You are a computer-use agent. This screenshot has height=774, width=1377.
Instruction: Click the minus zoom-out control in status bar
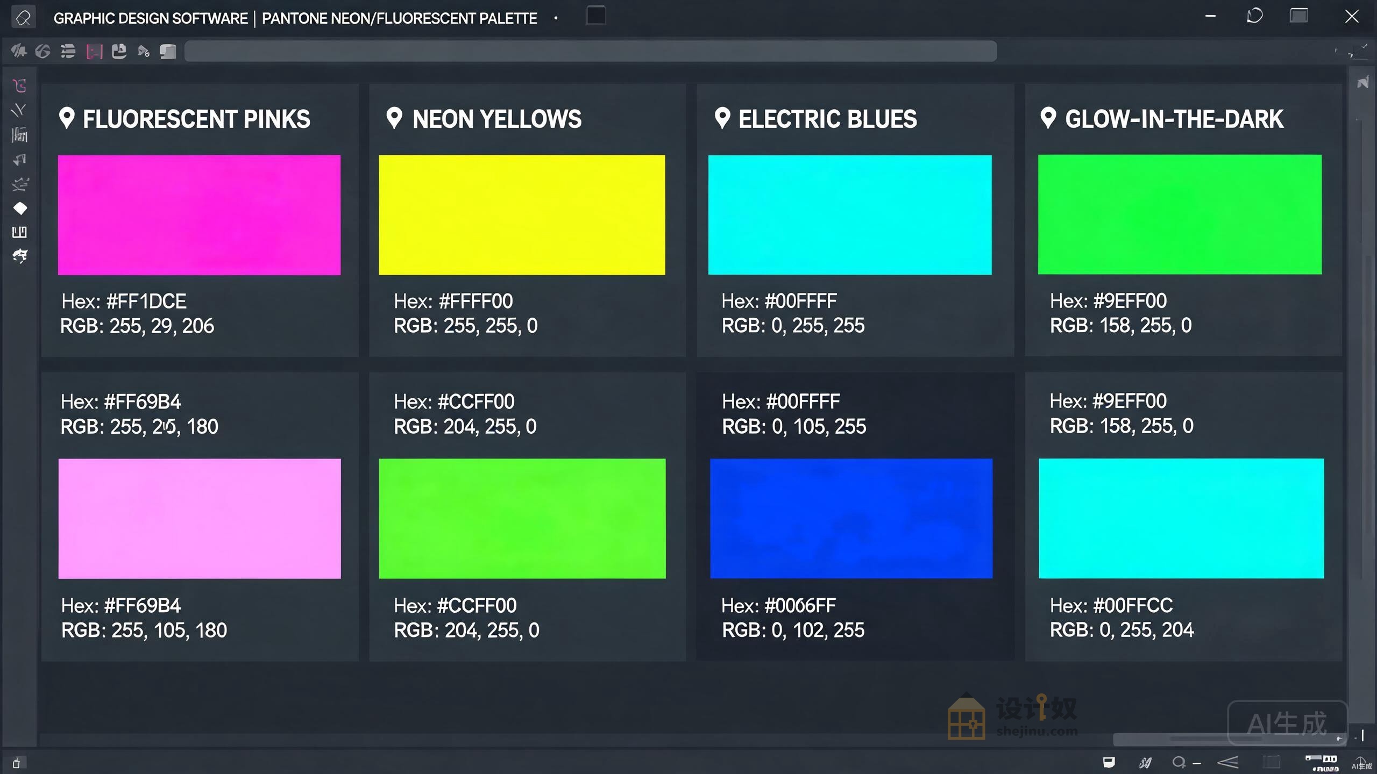tap(1197, 763)
